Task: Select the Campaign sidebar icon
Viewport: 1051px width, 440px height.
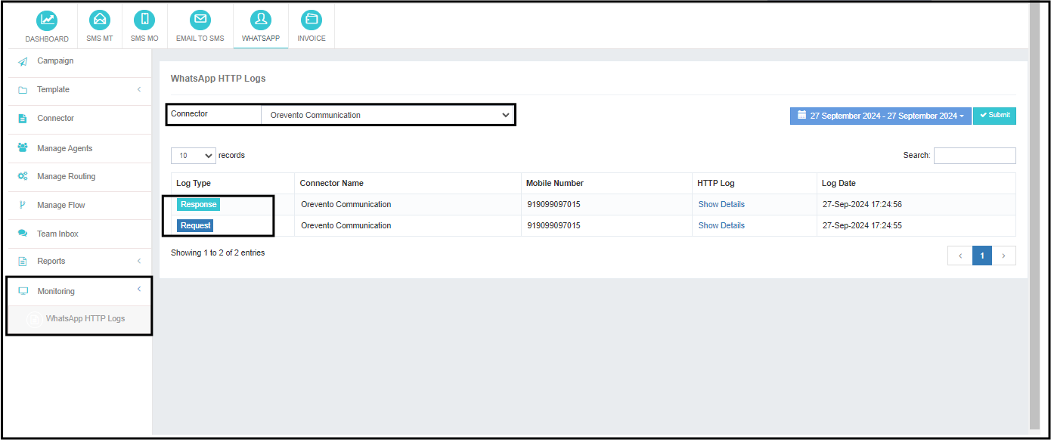Action: [21, 60]
